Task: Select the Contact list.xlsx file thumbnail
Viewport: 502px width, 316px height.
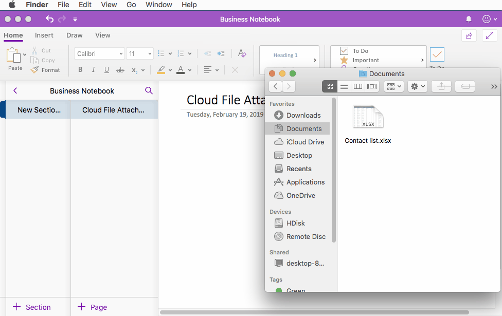Action: coord(368,117)
